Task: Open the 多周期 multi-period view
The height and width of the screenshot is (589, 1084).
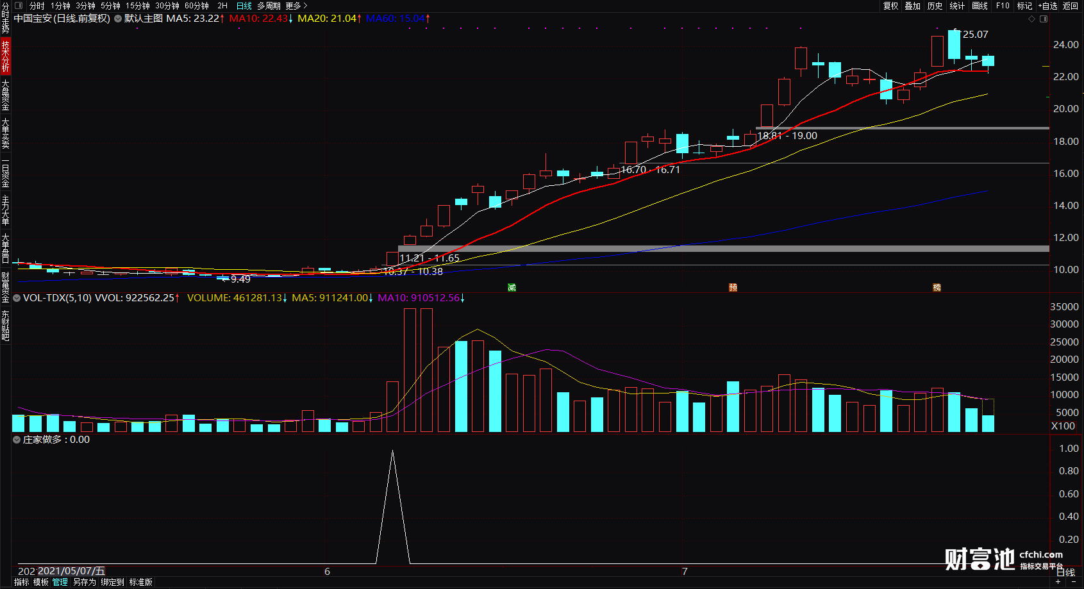Action: click(x=269, y=6)
